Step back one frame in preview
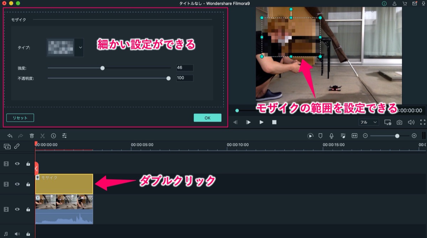The width and height of the screenshot is (427, 238). coord(235,122)
